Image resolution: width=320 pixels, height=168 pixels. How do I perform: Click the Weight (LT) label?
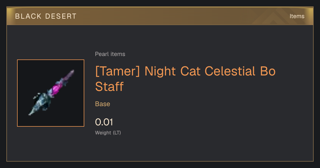(x=108, y=133)
